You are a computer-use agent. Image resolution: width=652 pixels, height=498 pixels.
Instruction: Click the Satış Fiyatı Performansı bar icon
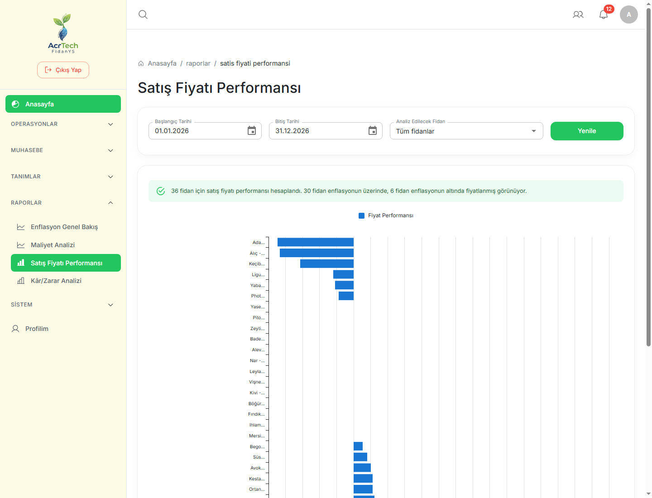(x=21, y=263)
